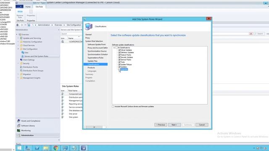Click Administration in the breadcrumb path
The height and width of the screenshot is (151, 269).
44,25
